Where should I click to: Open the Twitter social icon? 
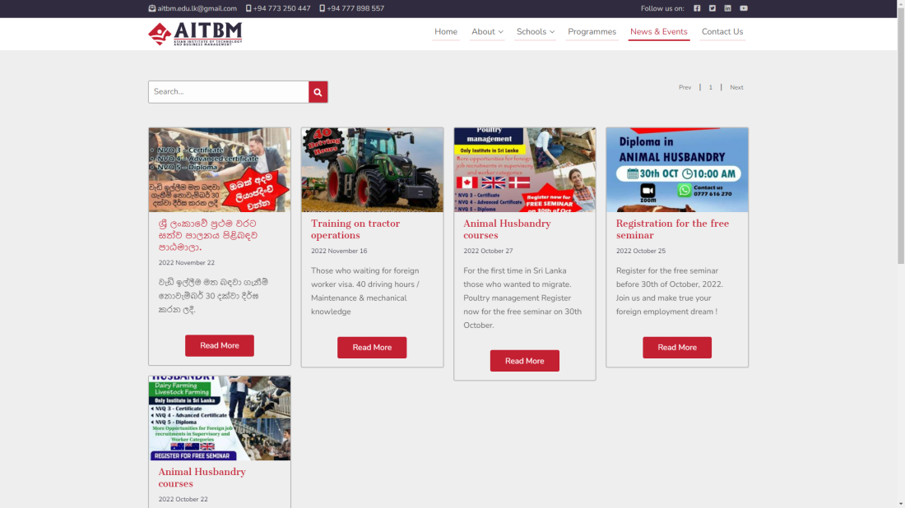coord(712,8)
